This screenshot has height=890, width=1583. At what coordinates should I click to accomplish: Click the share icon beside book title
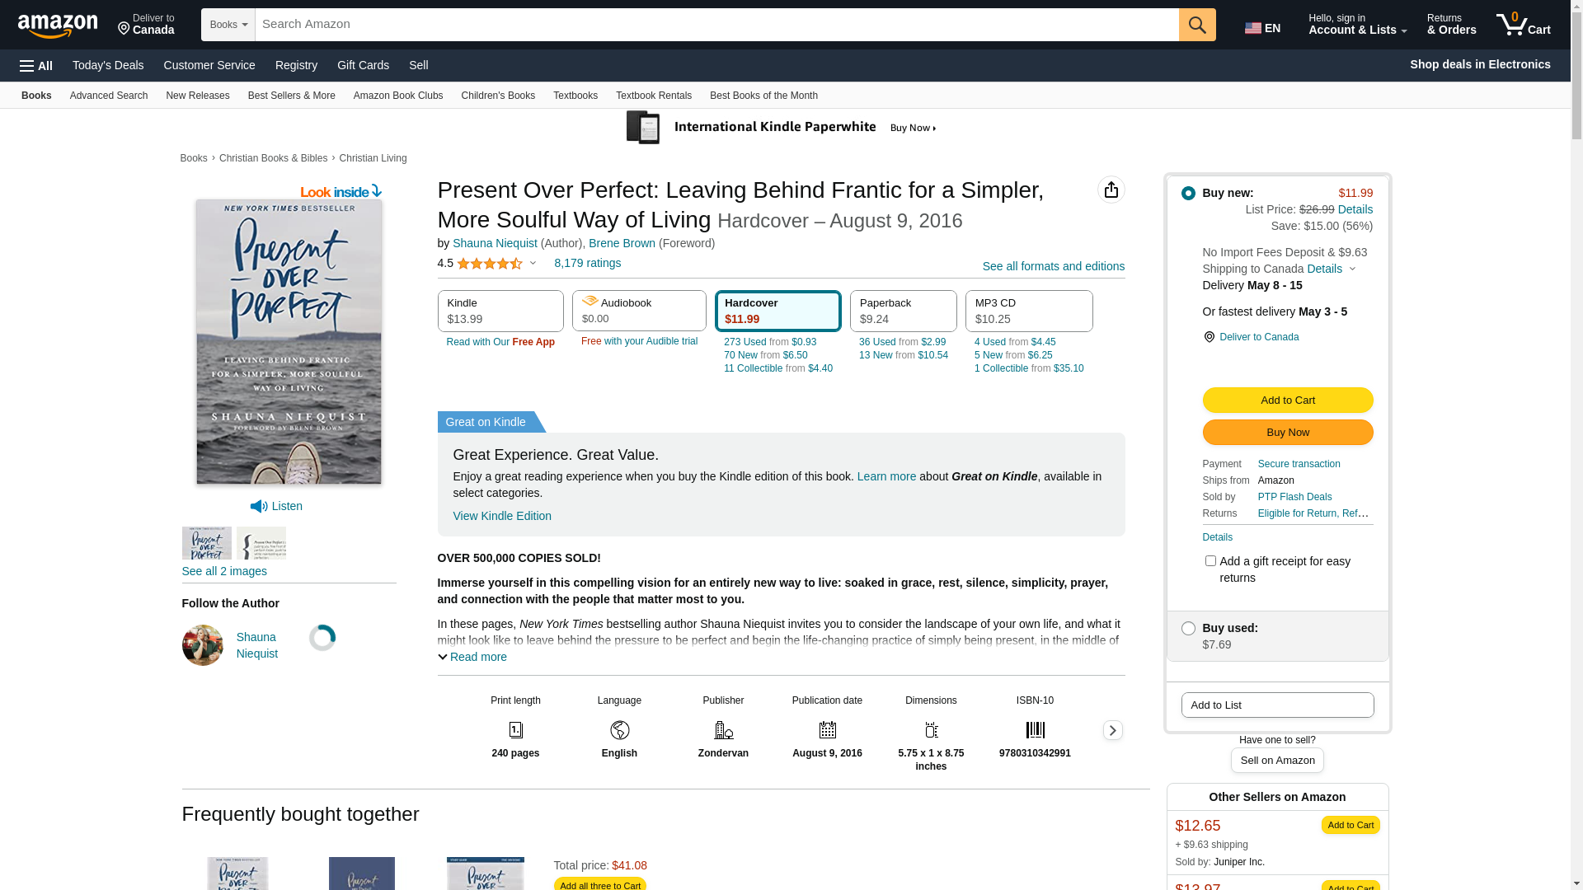click(x=1111, y=190)
